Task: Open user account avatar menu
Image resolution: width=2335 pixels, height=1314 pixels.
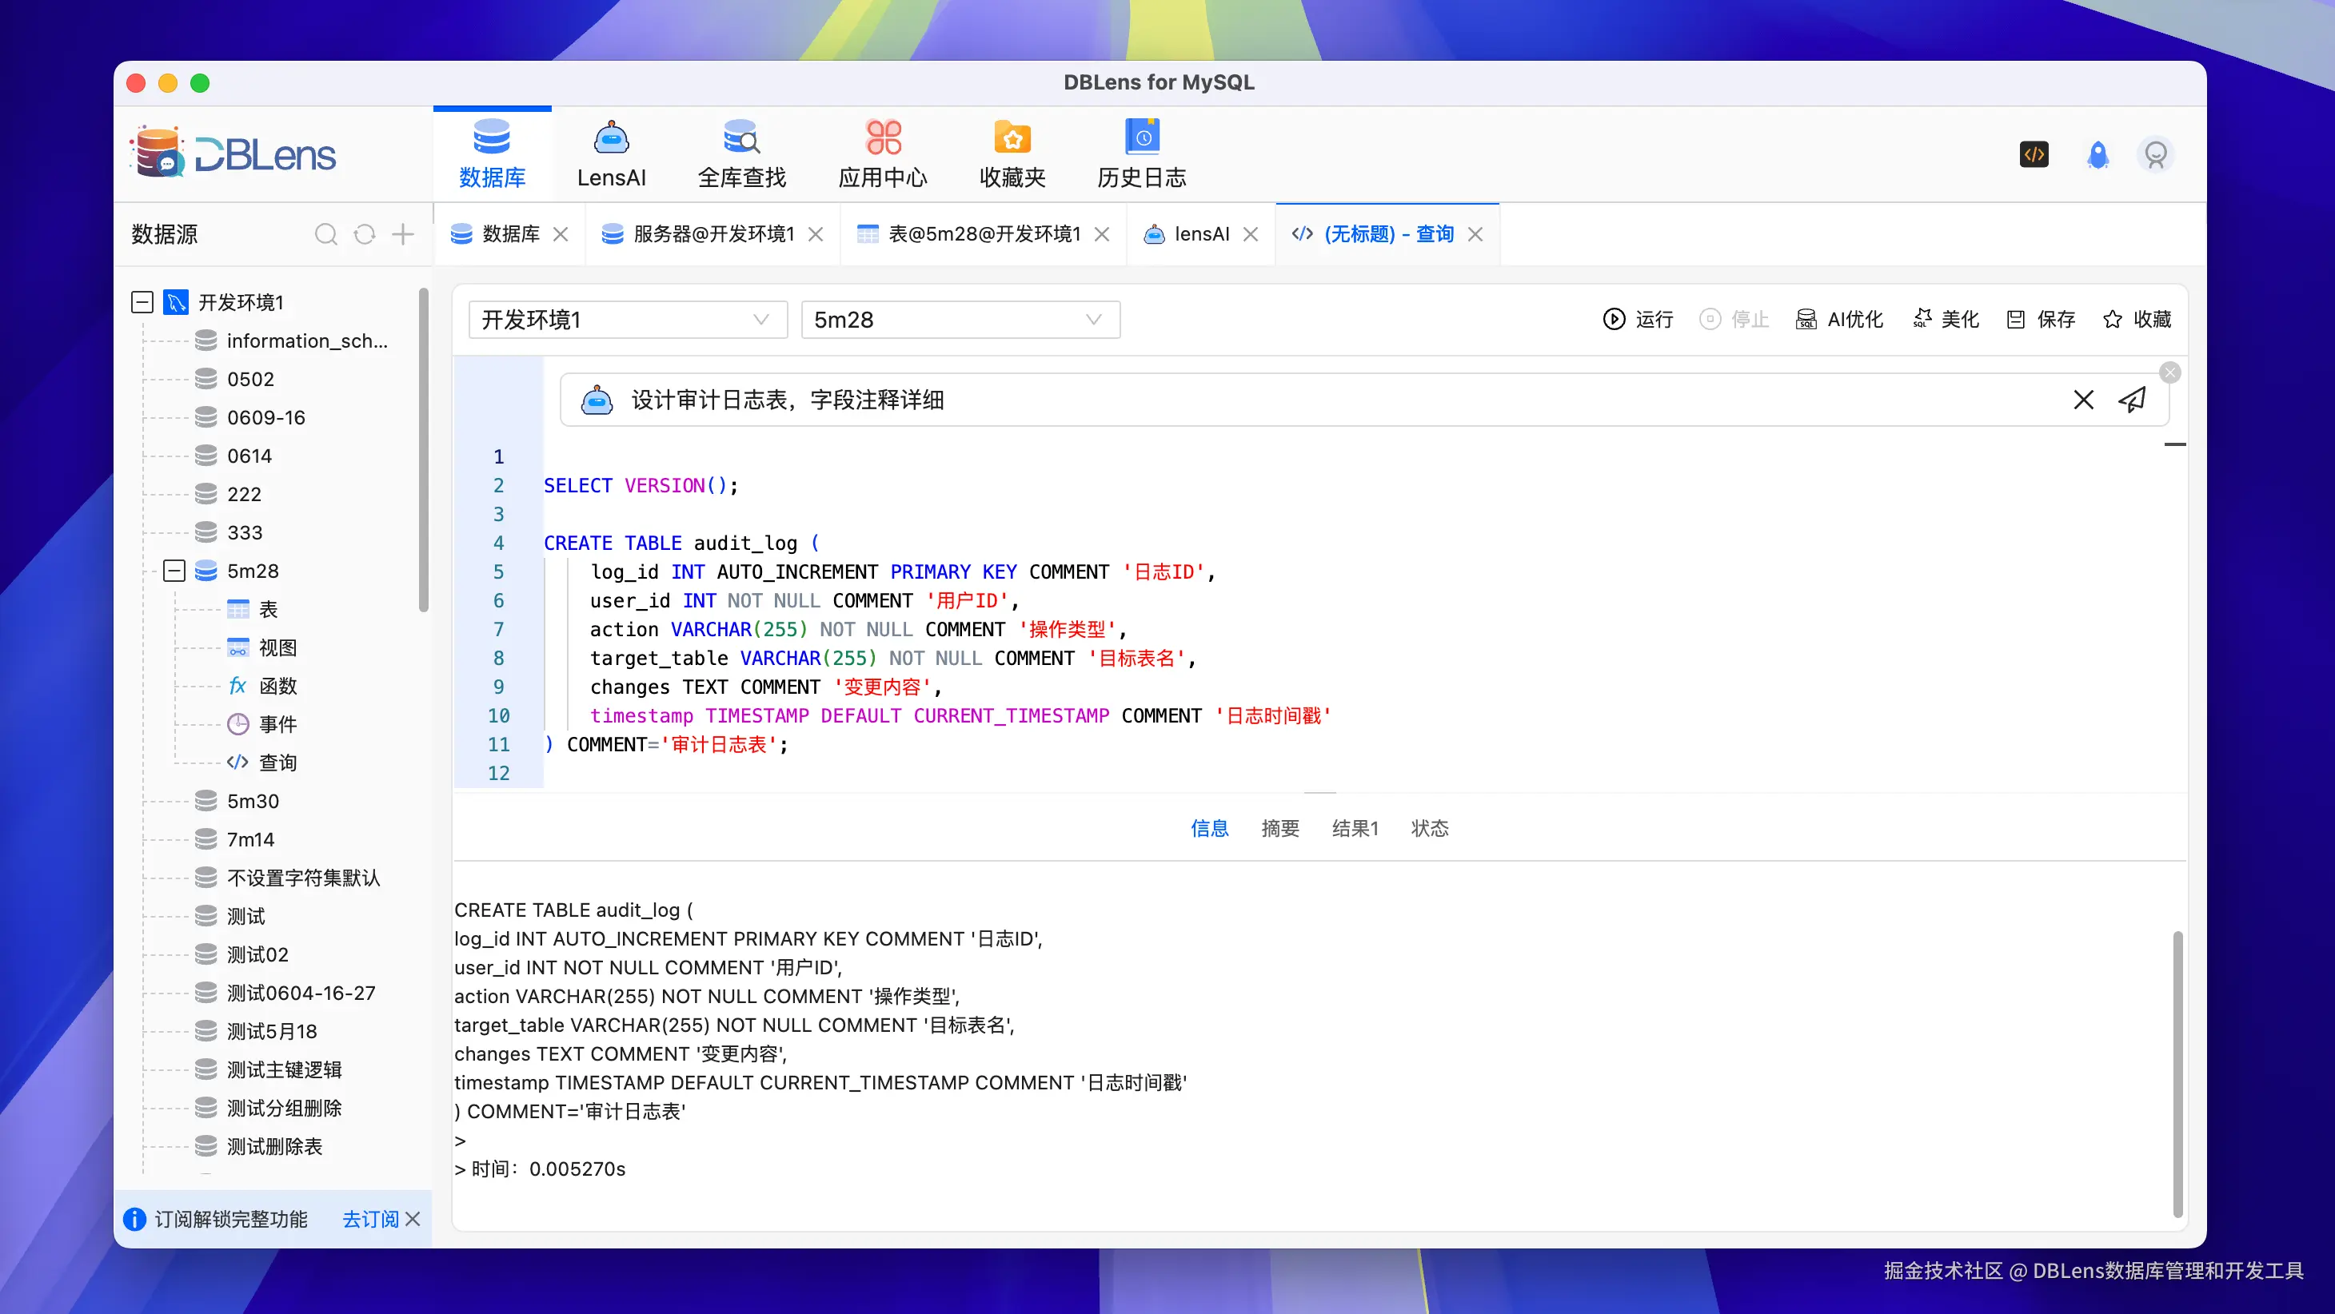Action: [2156, 155]
